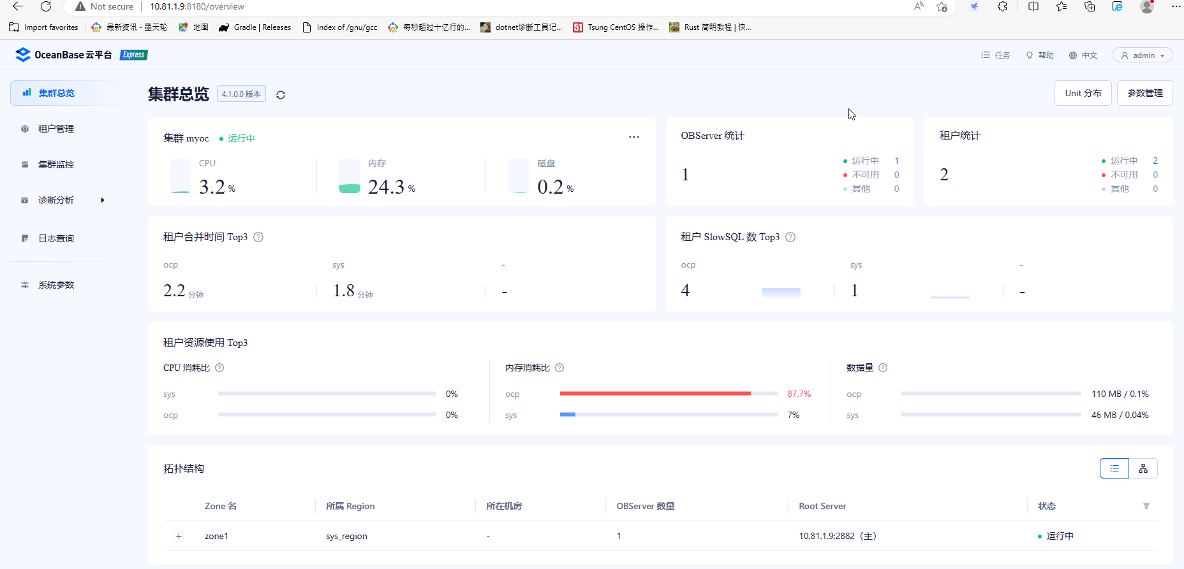Screen dimensions: 1184x569
Task: Click tenant 运行中 count 2
Action: [x=1155, y=161]
